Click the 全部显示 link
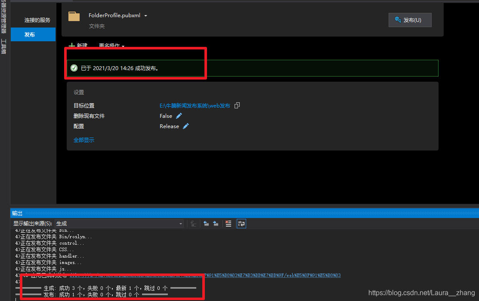The height and width of the screenshot is (301, 479). 84,140
